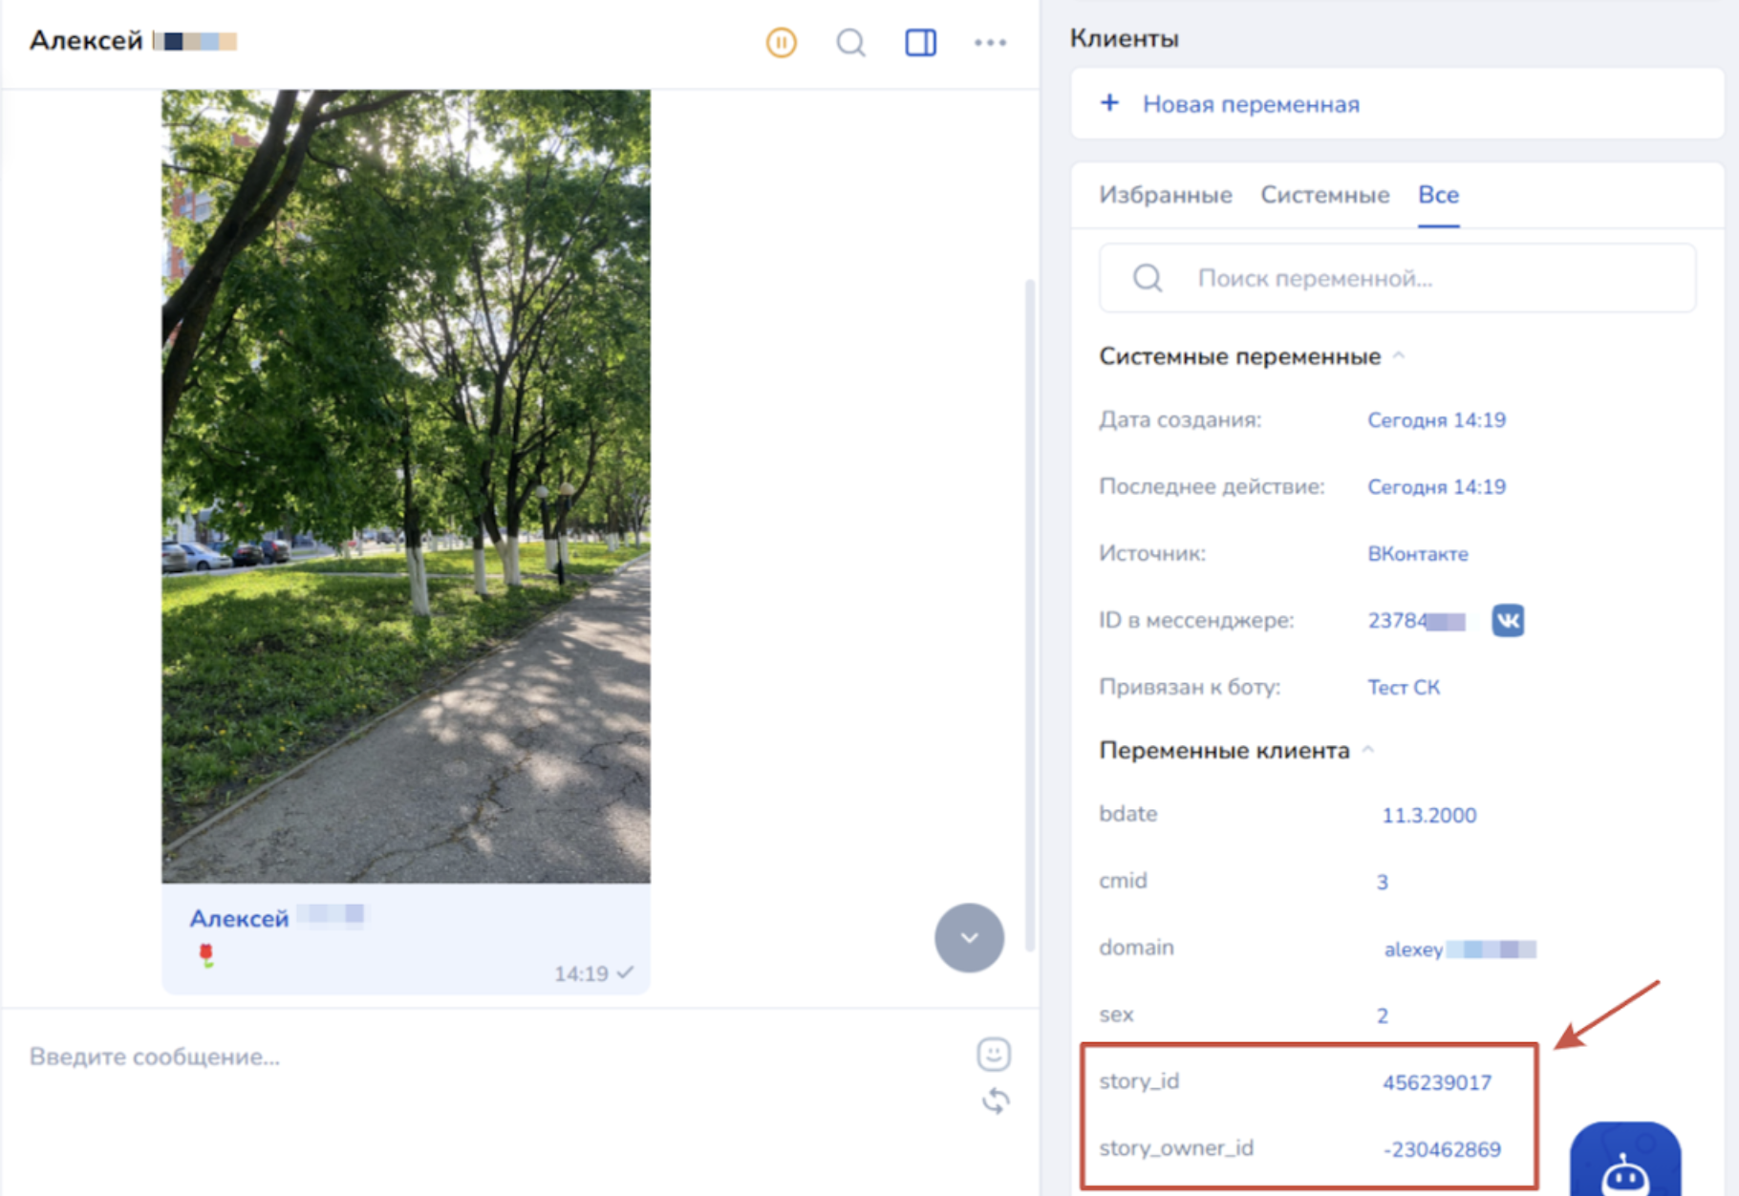Switch to the Системные tab
The image size is (1739, 1196).
pos(1324,195)
